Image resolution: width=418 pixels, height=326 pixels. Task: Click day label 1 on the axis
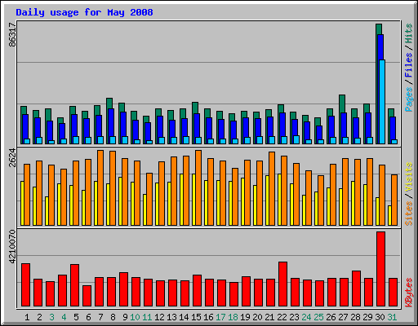point(27,317)
